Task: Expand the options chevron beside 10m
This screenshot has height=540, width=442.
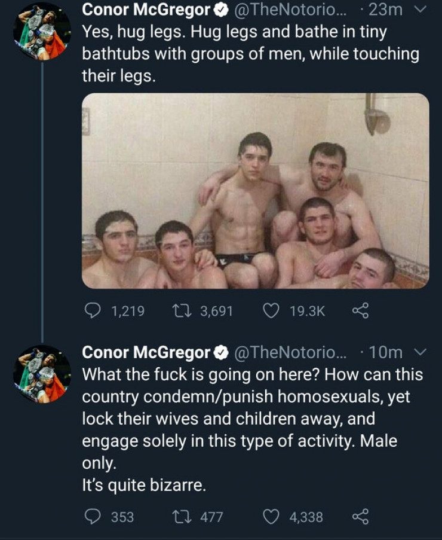Action: [x=421, y=352]
